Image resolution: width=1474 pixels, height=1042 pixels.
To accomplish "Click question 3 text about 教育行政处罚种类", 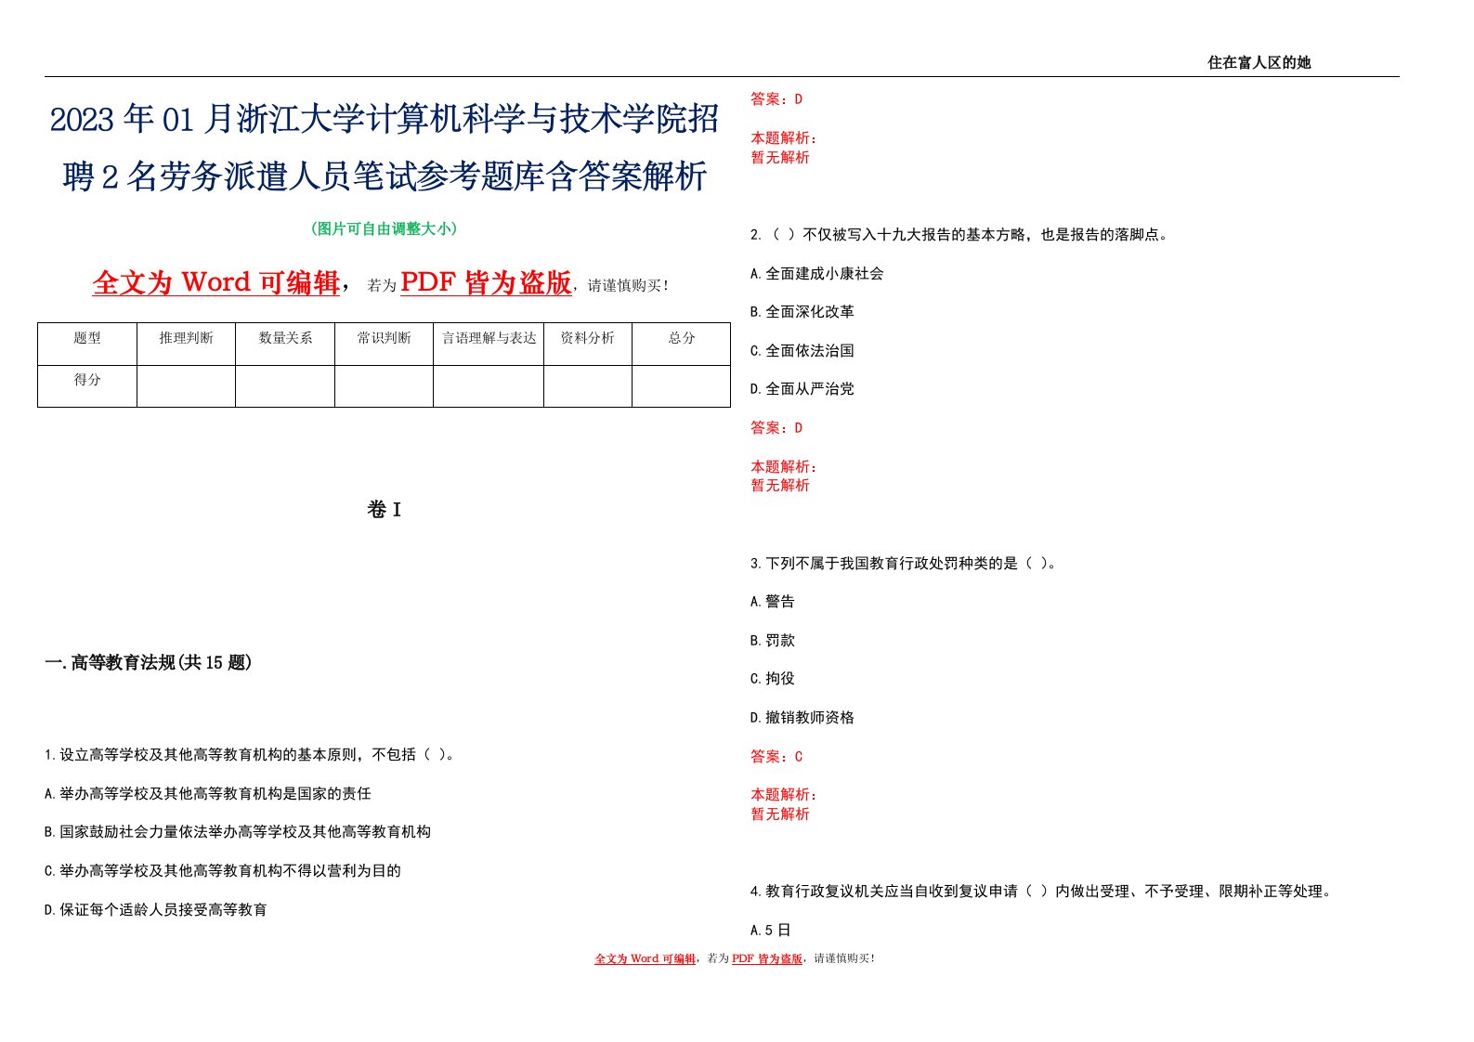I will [x=903, y=564].
